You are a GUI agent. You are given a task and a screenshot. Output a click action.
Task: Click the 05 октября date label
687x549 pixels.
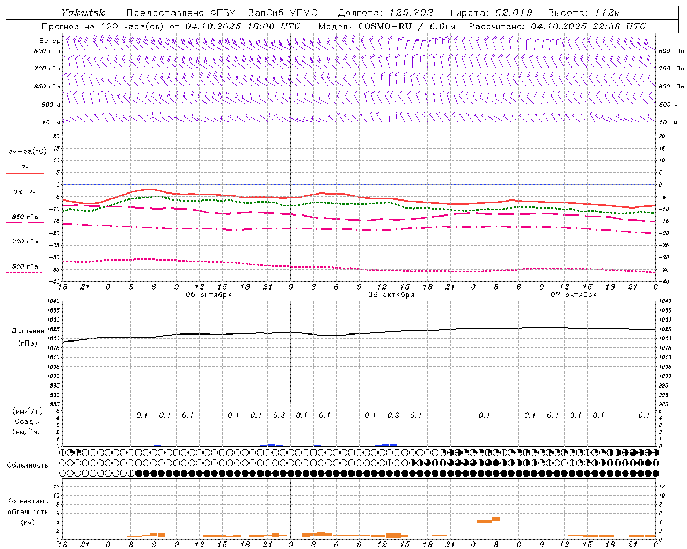click(x=209, y=295)
